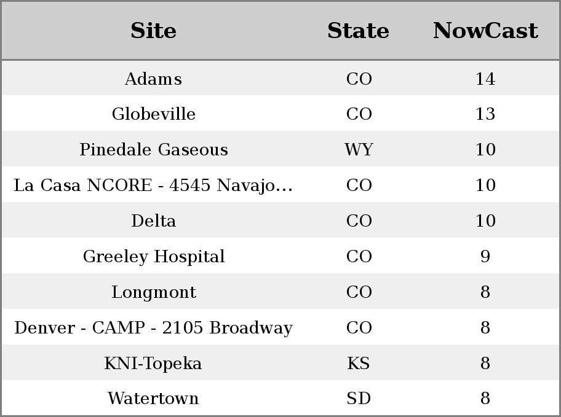Click the KS state cell

pyautogui.click(x=358, y=363)
